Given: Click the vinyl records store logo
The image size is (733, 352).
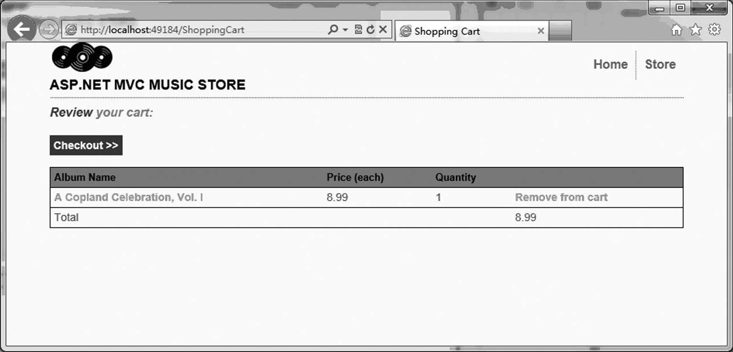Looking at the screenshot, I should (x=82, y=57).
